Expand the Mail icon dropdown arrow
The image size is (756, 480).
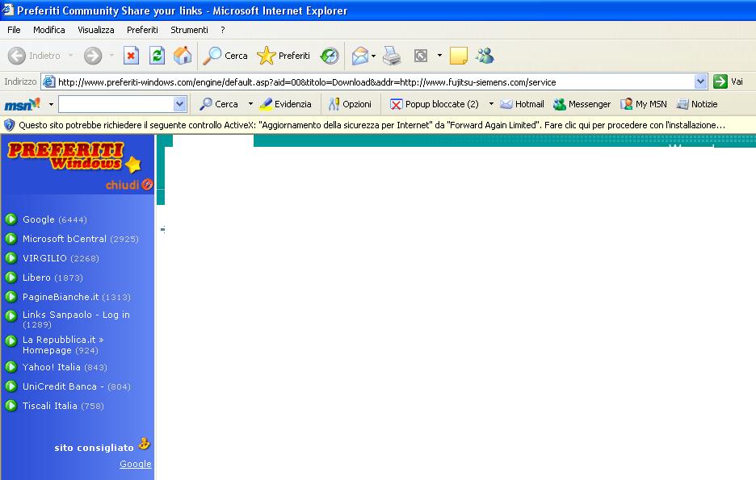(374, 56)
